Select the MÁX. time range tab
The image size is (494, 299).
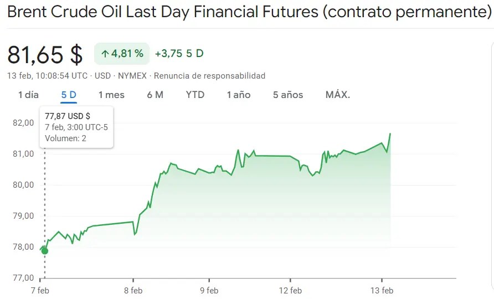click(x=338, y=95)
